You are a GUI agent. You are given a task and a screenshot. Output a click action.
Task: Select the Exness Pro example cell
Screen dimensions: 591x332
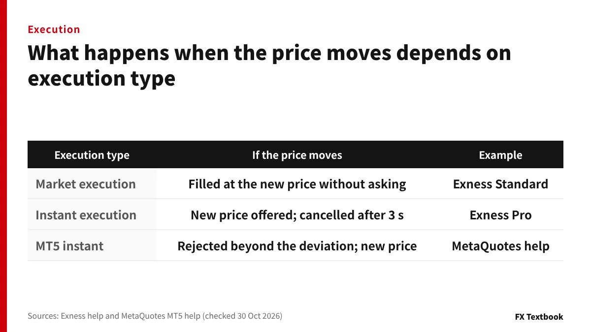[500, 215]
